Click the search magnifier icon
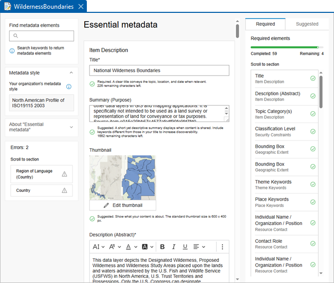The width and height of the screenshot is (334, 283). coord(15,36)
